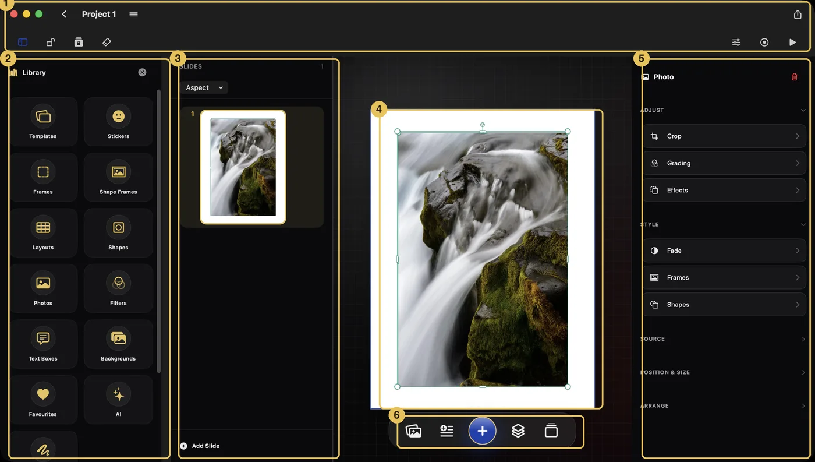Open the sliders settings icon
815x462 pixels.
(x=736, y=42)
